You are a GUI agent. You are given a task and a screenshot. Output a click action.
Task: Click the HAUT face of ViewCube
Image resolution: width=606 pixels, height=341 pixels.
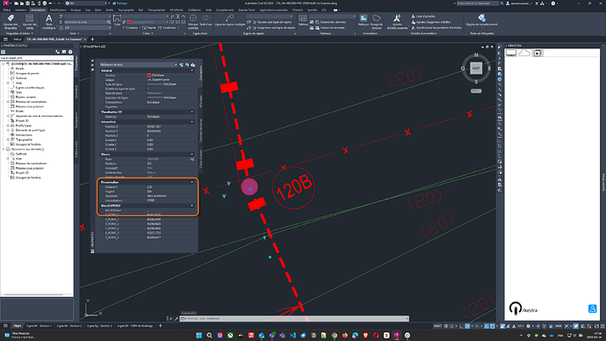click(476, 68)
